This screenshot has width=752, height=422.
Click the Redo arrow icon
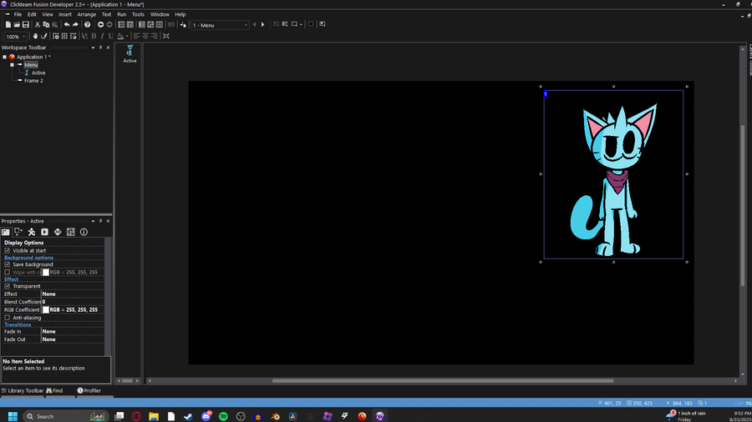75,24
